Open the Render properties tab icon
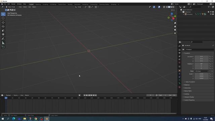 tap(179, 50)
